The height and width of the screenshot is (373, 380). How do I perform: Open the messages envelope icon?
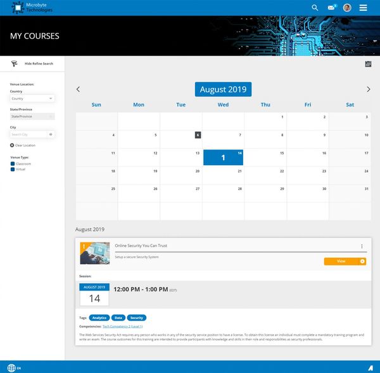[331, 8]
